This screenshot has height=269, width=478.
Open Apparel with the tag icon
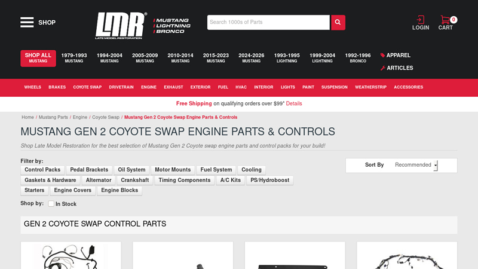(395, 55)
